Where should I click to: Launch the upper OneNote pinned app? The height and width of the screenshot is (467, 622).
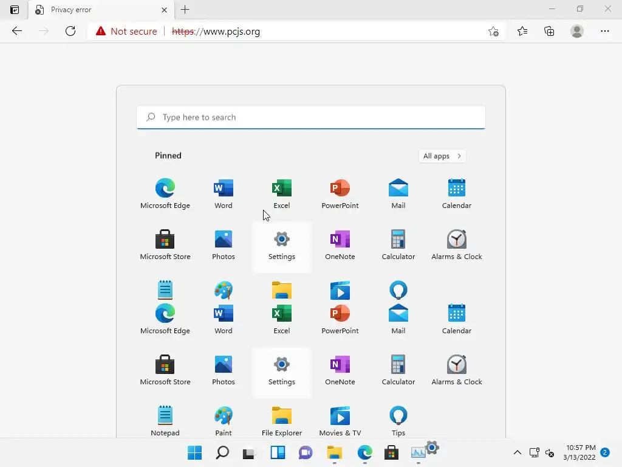(x=340, y=245)
